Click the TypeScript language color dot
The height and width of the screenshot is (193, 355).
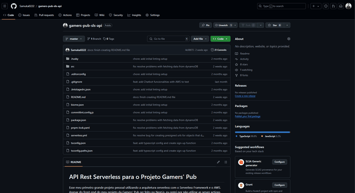[236, 136]
